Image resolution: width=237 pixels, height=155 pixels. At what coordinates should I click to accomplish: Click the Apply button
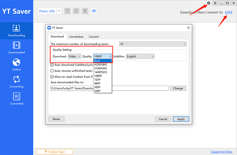point(181,119)
